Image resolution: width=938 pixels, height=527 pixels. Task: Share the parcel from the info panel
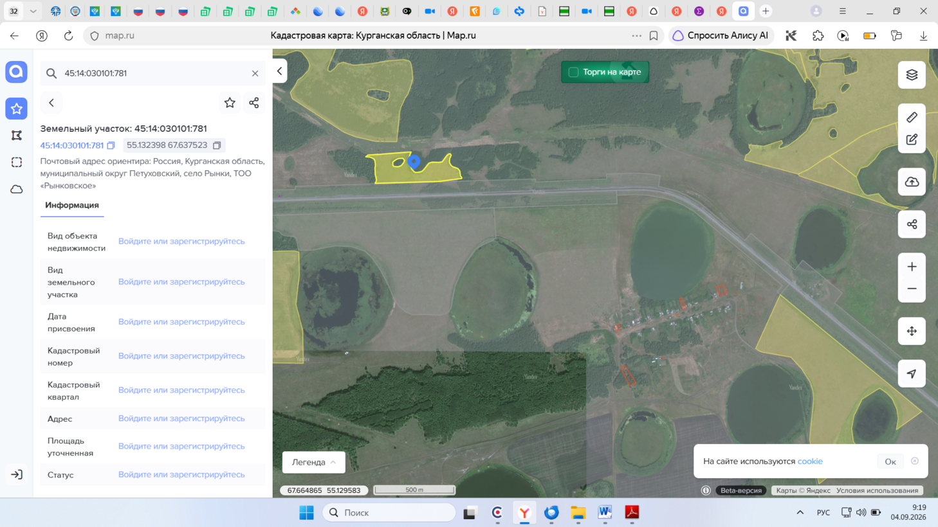pyautogui.click(x=254, y=103)
